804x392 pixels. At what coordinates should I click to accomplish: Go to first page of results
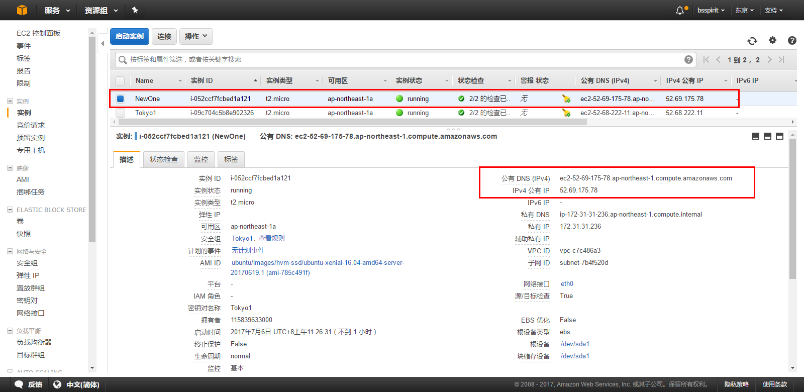706,59
